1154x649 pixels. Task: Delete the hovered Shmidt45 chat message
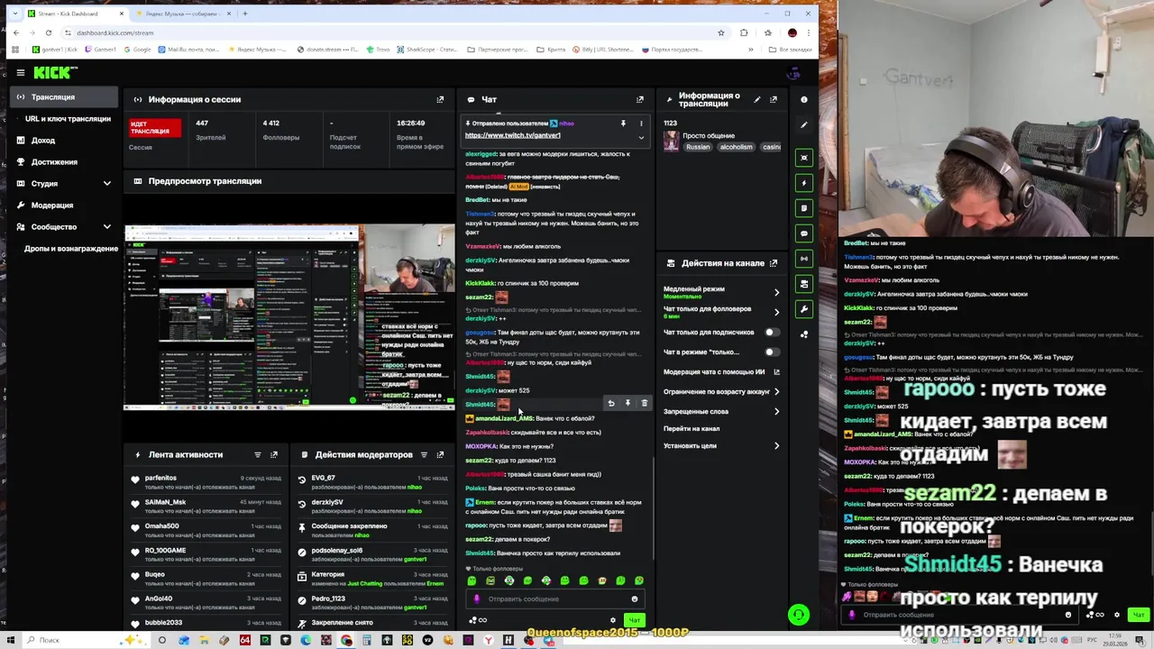point(644,403)
